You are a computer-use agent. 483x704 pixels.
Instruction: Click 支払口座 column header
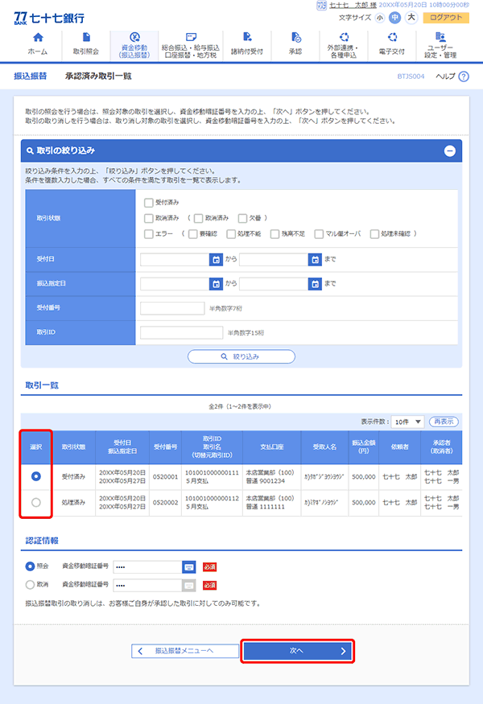click(272, 447)
